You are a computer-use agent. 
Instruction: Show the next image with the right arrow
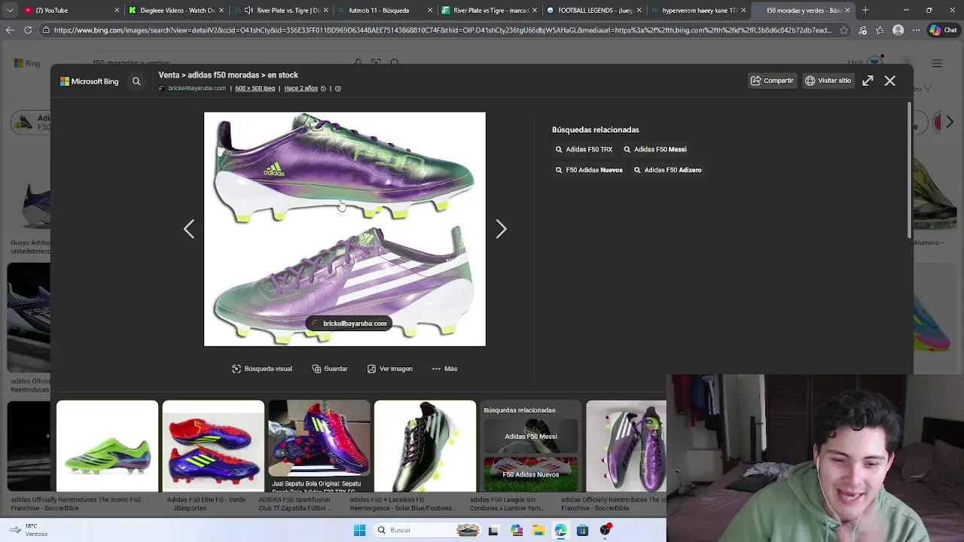pos(501,229)
